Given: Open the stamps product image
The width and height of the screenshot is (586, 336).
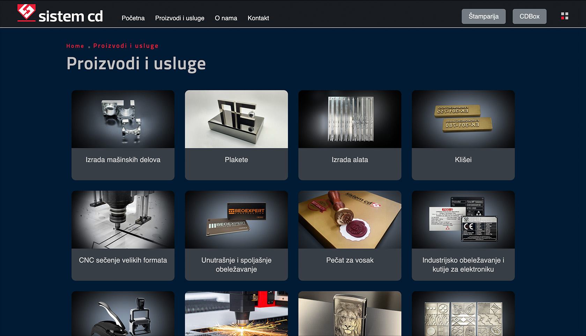Looking at the screenshot, I should 123,314.
